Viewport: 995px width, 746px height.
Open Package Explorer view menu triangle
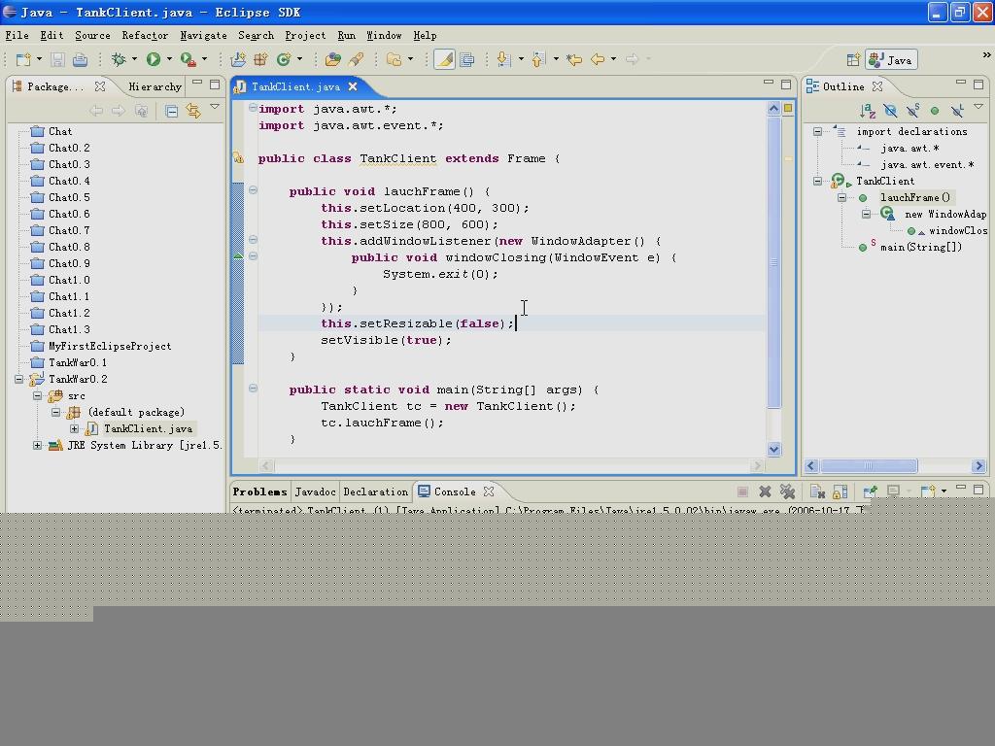pos(215,107)
